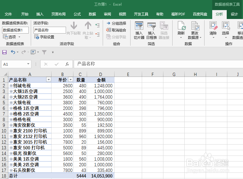Viewport: 243px width, 179px height.
Task: Collapse the 海安投影仪 row
Action: (x=11, y=125)
